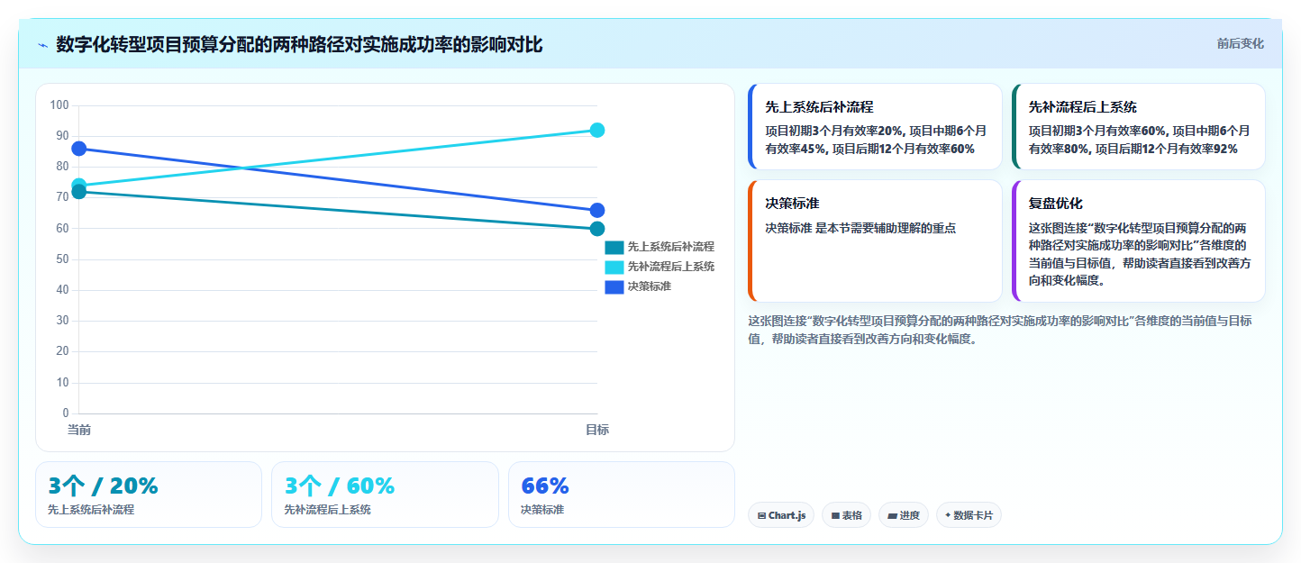The width and height of the screenshot is (1301, 563).
Task: Click legend label 先补流程后上系统
Action: coord(671,267)
